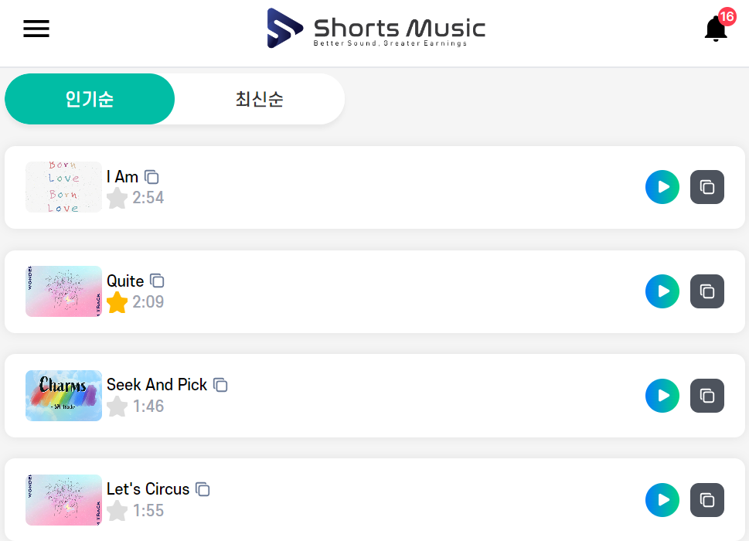
Task: Unfavorite "Quite" by clicking its yellow star
Action: point(117,302)
